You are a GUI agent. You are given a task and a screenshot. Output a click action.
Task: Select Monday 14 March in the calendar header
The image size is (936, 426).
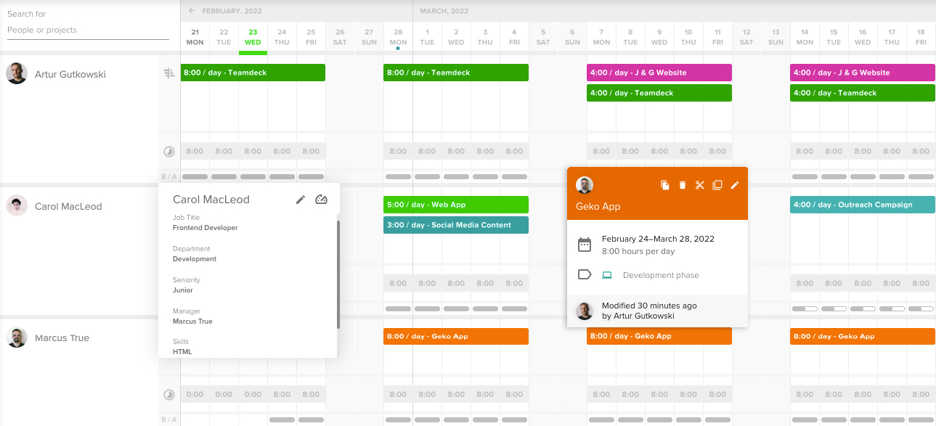[805, 37]
